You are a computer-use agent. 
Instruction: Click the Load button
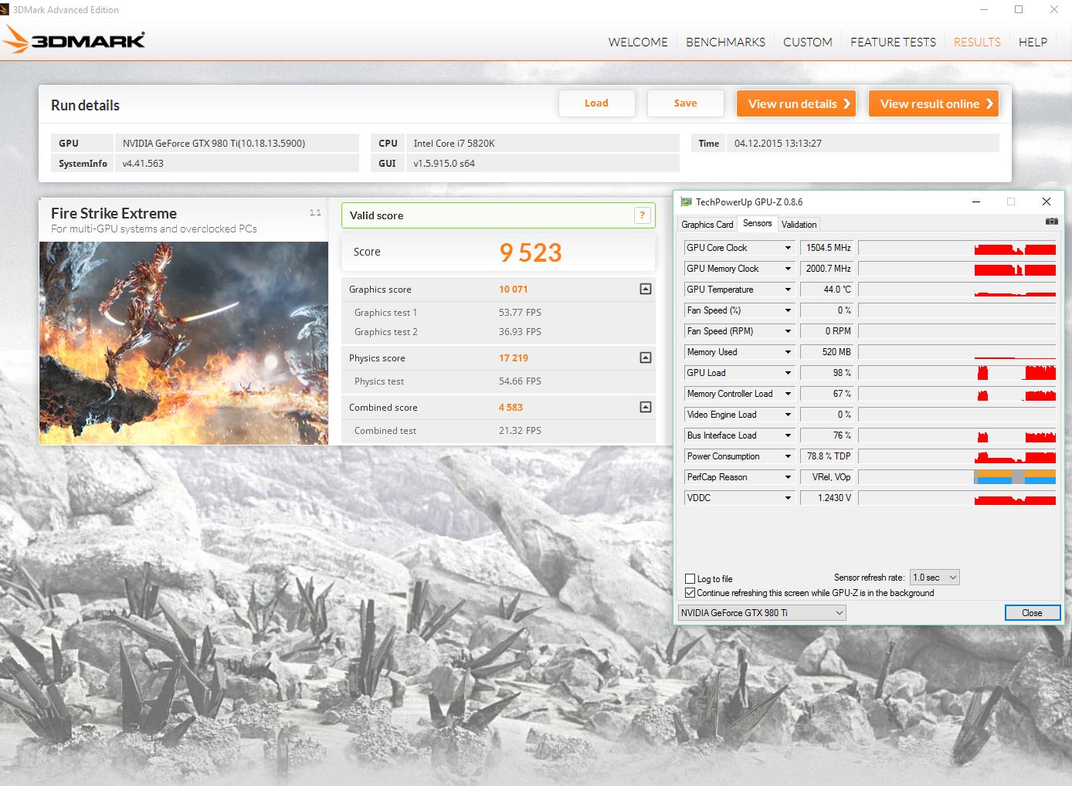596,103
